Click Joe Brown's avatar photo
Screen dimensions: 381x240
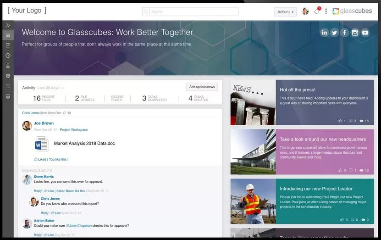[27, 126]
